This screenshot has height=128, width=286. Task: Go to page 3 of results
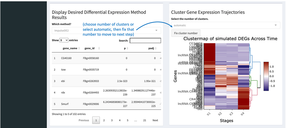112,120
